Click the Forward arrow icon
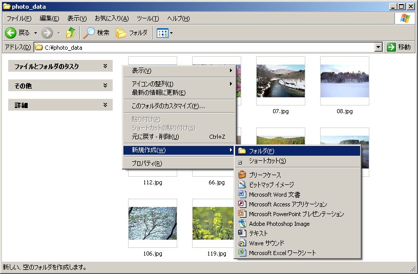418x274 pixels. tap(47, 33)
